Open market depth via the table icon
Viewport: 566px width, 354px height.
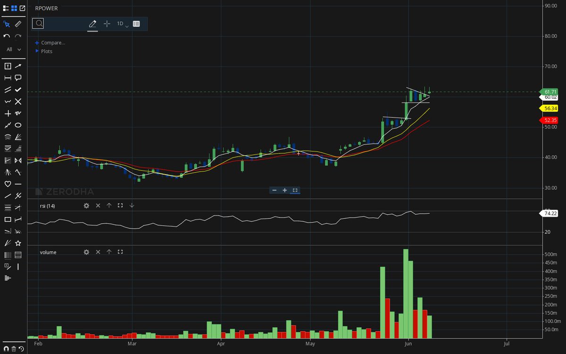(136, 23)
